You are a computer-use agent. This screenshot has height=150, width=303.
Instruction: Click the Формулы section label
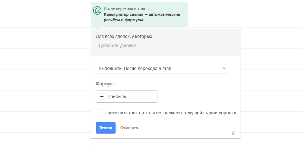click(x=106, y=84)
